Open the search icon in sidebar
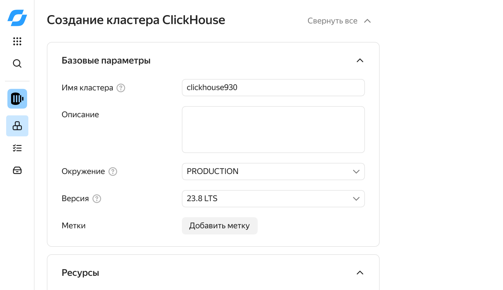The width and height of the screenshot is (503, 290). point(17,64)
